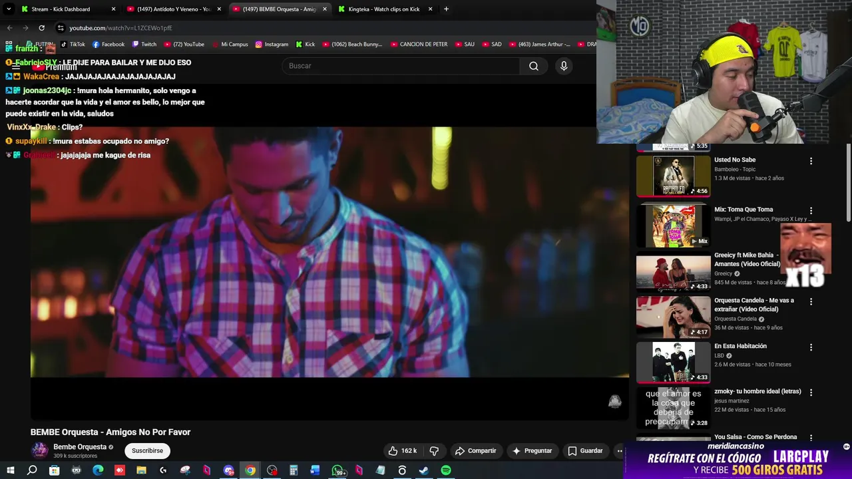The height and width of the screenshot is (479, 852).
Task: Click the Compartir share button
Action: click(475, 450)
